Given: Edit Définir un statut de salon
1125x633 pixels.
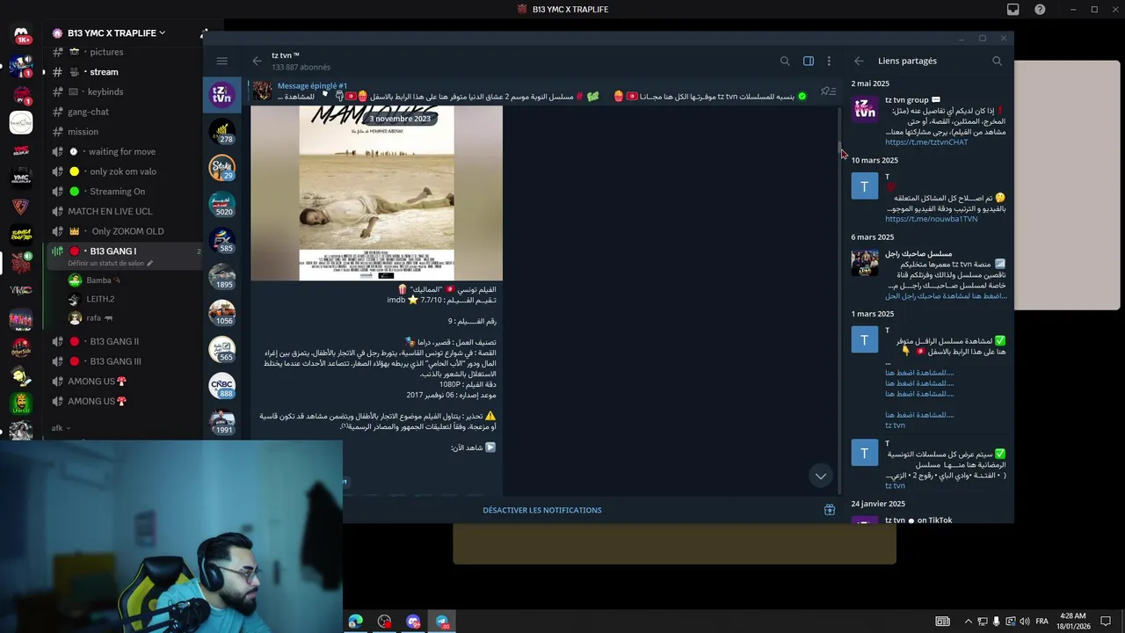Looking at the screenshot, I should tap(111, 263).
